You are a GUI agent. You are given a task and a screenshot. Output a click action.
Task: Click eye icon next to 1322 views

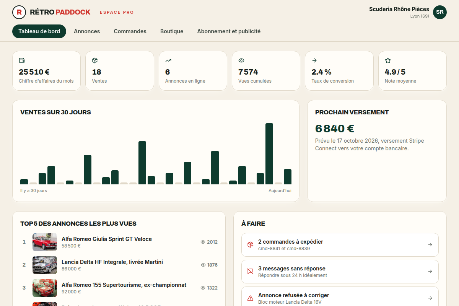coord(203,288)
